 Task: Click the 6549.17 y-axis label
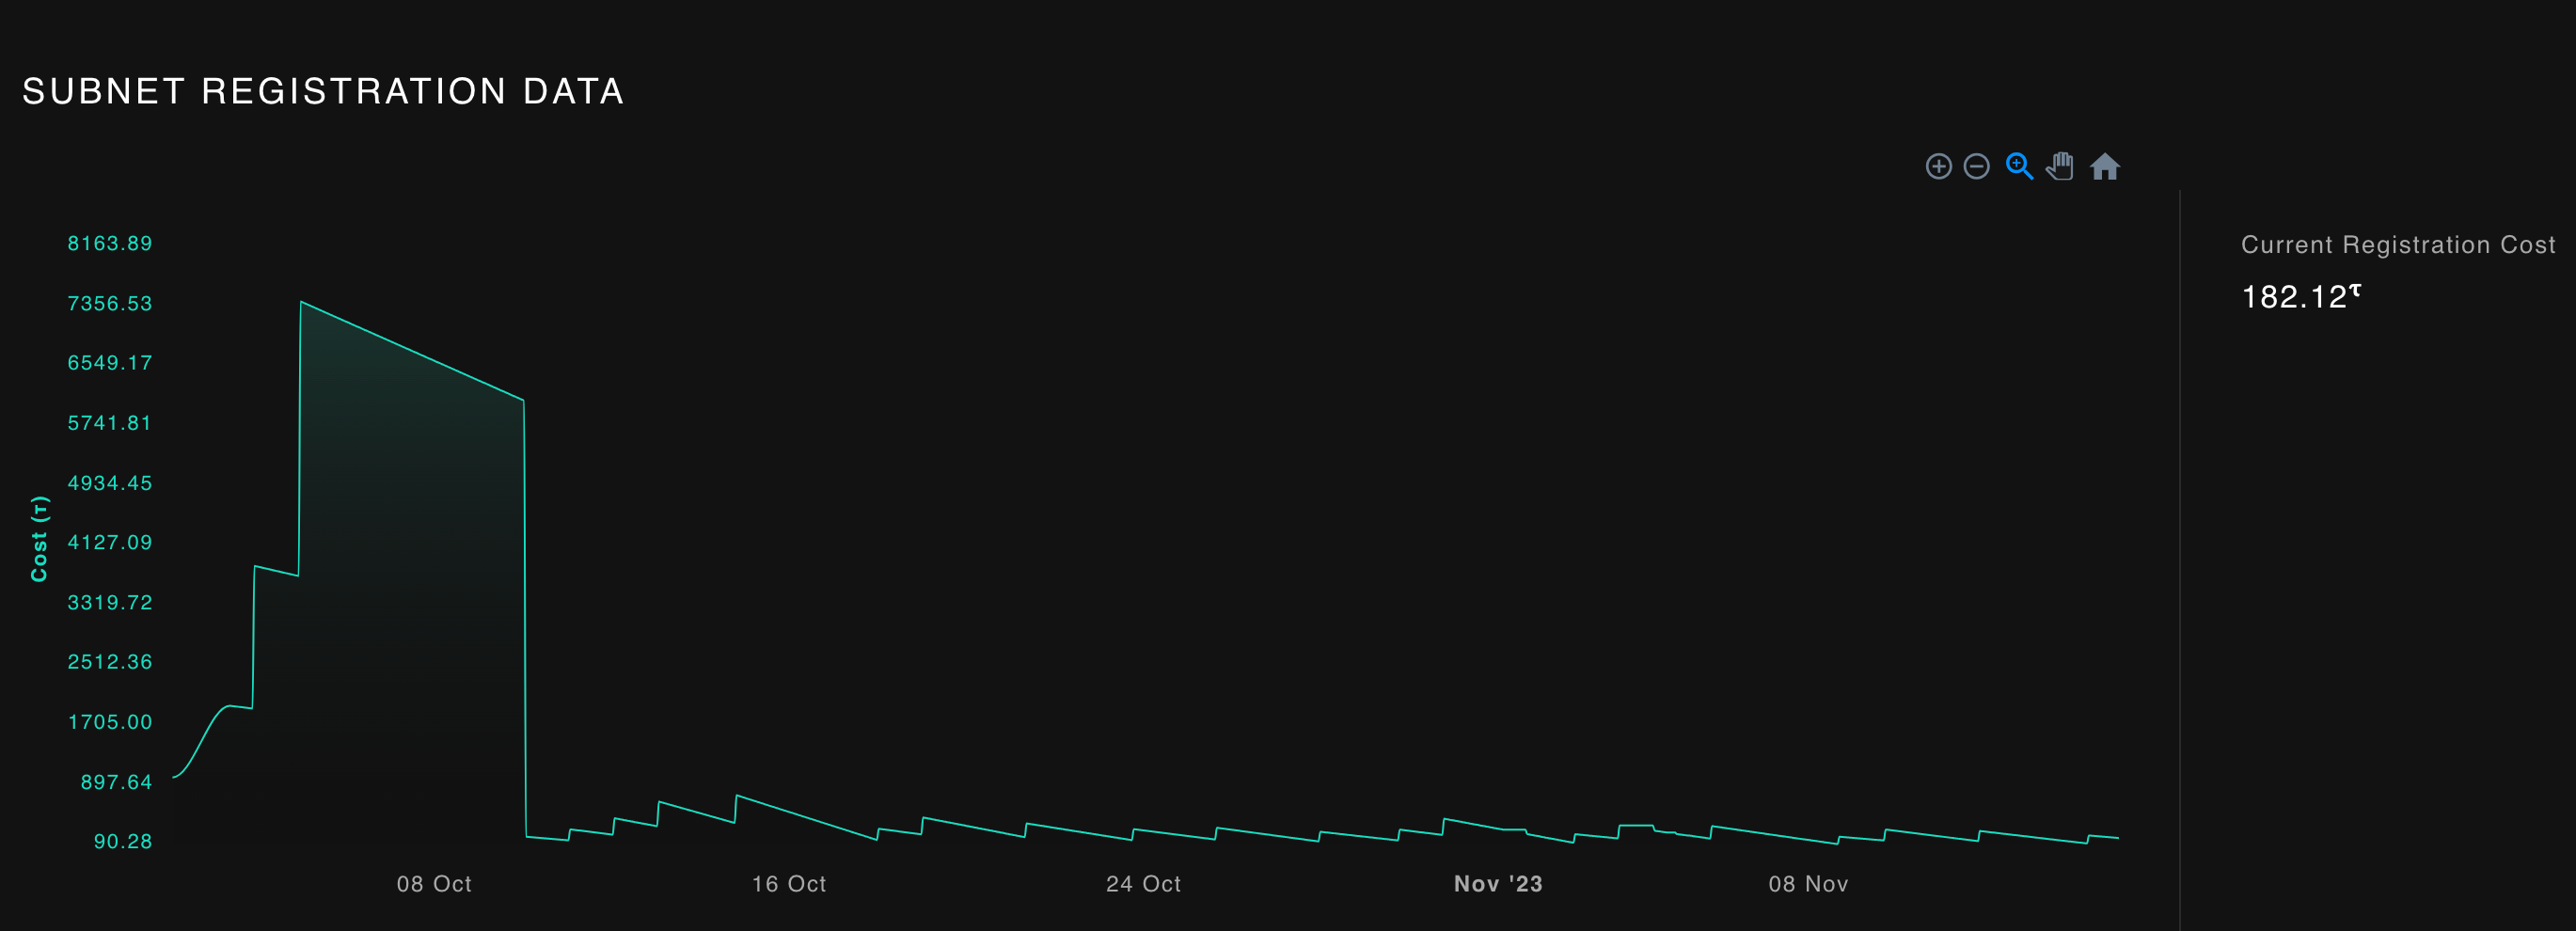click(x=110, y=363)
